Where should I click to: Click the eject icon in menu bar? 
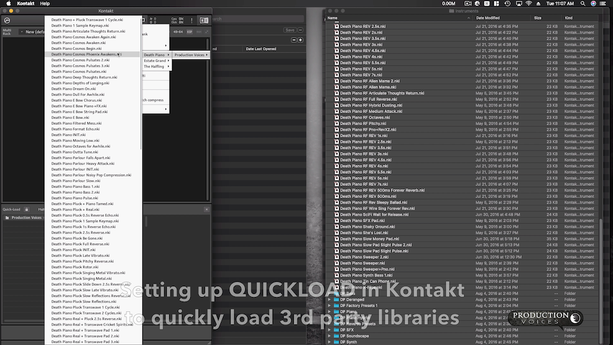tap(538, 4)
